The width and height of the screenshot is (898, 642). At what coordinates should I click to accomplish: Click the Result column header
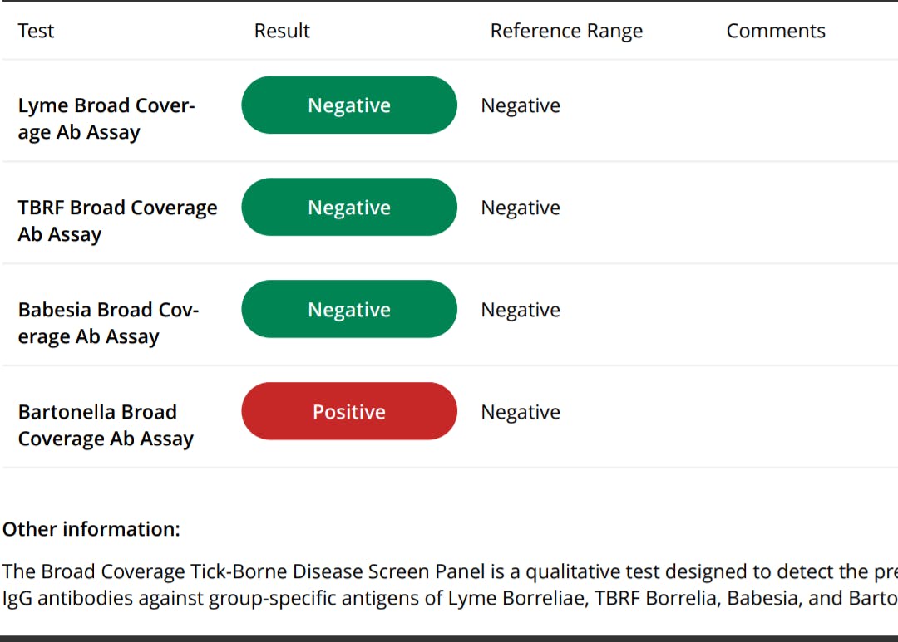282,32
